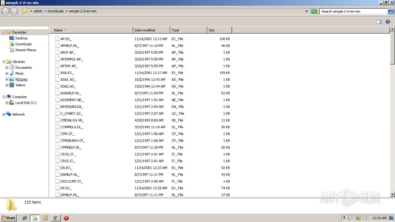Screen dimensions: 395x222
Task: Open Help via the question mark icon
Action: click(x=388, y=22)
